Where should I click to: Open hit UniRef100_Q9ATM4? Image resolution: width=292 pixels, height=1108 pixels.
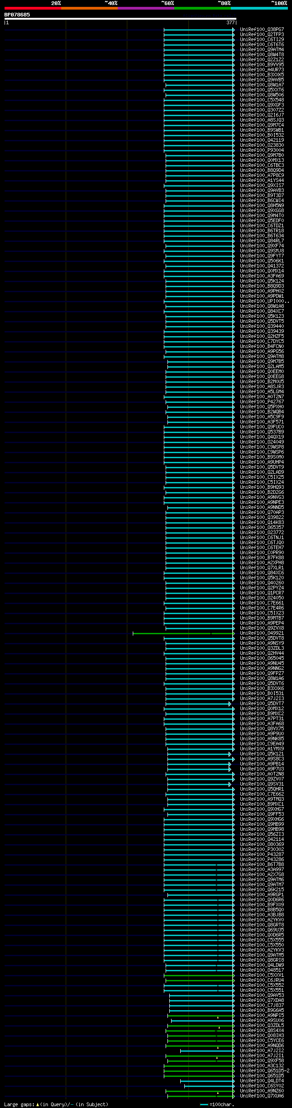(x=262, y=50)
